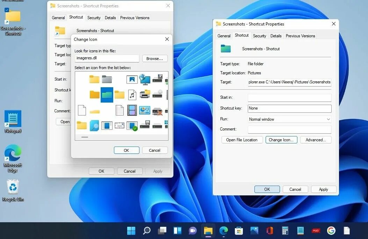The width and height of the screenshot is (368, 239).
Task: Select the music note file icon
Action: click(132, 95)
